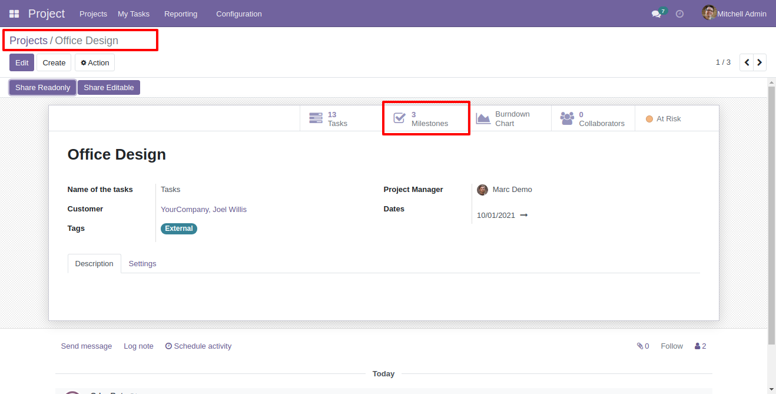Click the attachments paperclip icon
The width and height of the screenshot is (776, 394).
(x=640, y=346)
